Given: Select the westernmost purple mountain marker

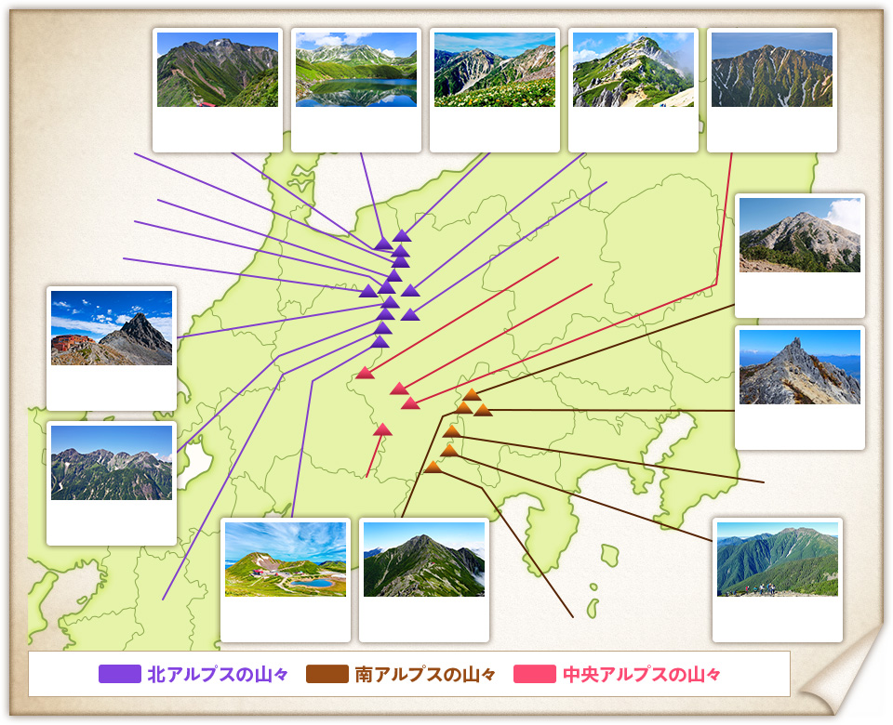Looking at the screenshot, I should pyautogui.click(x=368, y=291).
